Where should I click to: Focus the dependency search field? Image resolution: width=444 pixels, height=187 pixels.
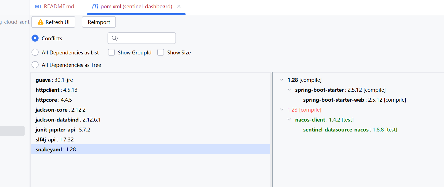click(142, 38)
